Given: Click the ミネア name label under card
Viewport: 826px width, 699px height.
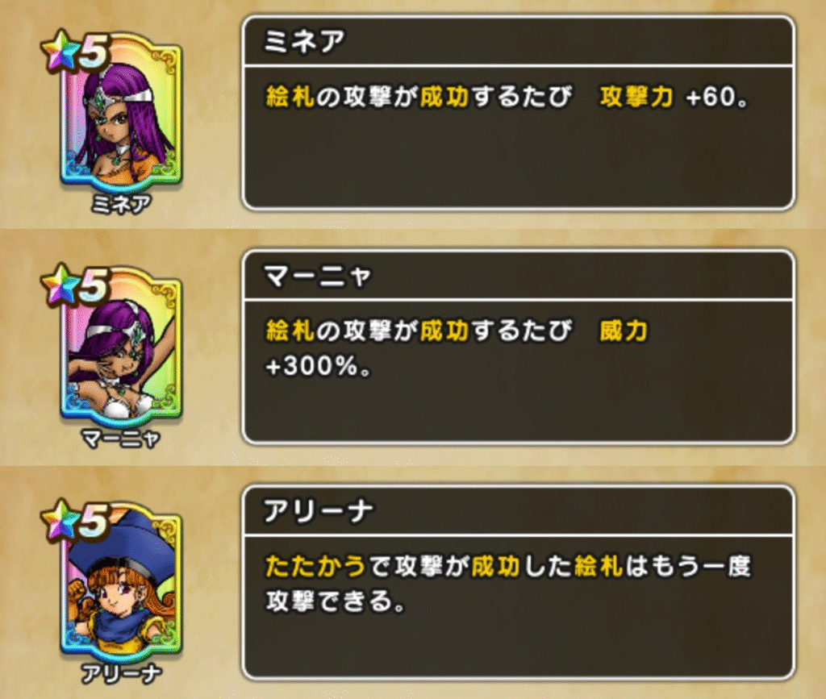Looking at the screenshot, I should pyautogui.click(x=121, y=204).
